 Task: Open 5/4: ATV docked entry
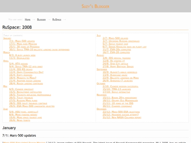tap(18, 64)
